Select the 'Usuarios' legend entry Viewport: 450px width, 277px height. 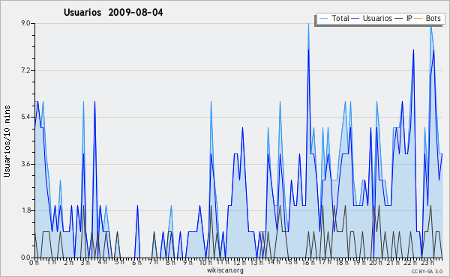click(x=377, y=18)
